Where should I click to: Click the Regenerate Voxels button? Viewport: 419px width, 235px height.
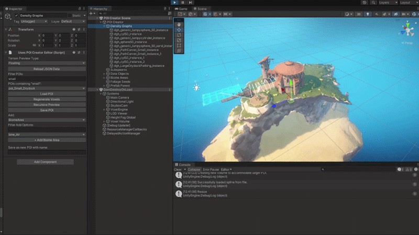click(x=46, y=99)
